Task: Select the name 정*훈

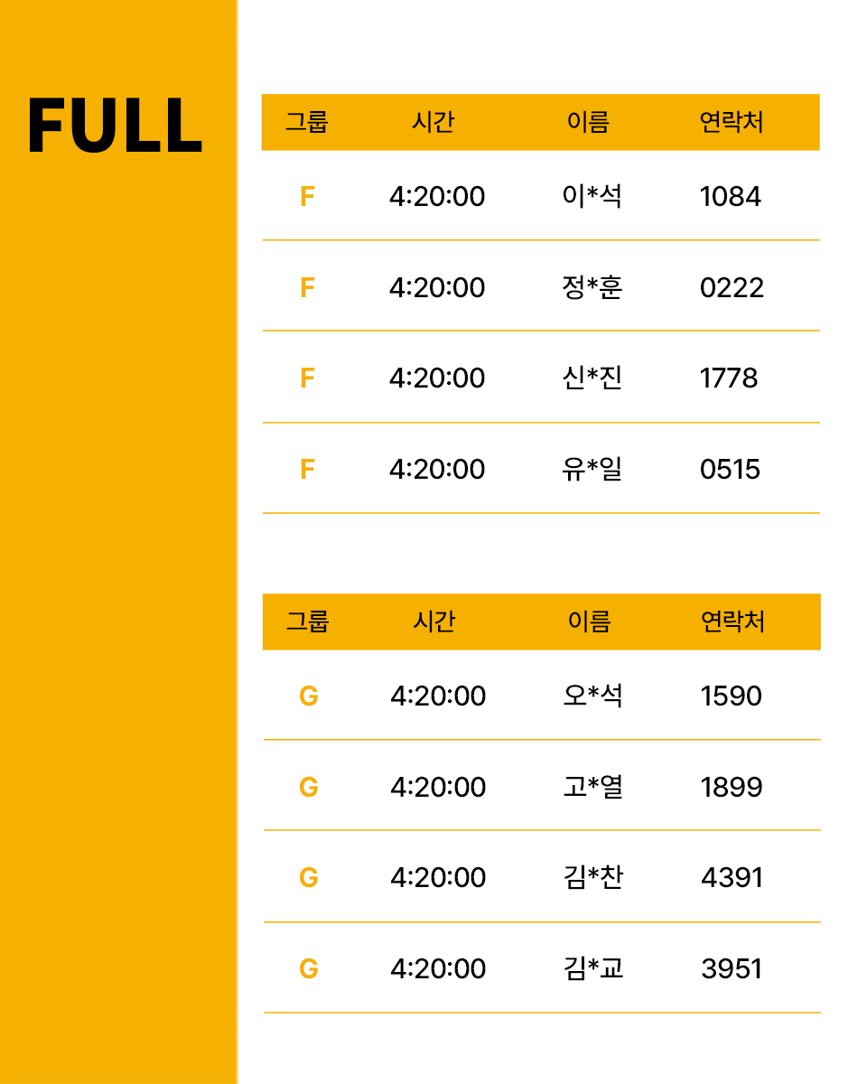Action: [592, 287]
